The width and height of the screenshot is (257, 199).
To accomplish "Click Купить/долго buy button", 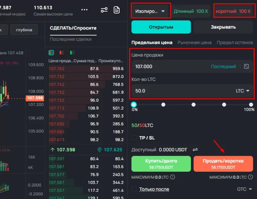I will coord(161,164).
